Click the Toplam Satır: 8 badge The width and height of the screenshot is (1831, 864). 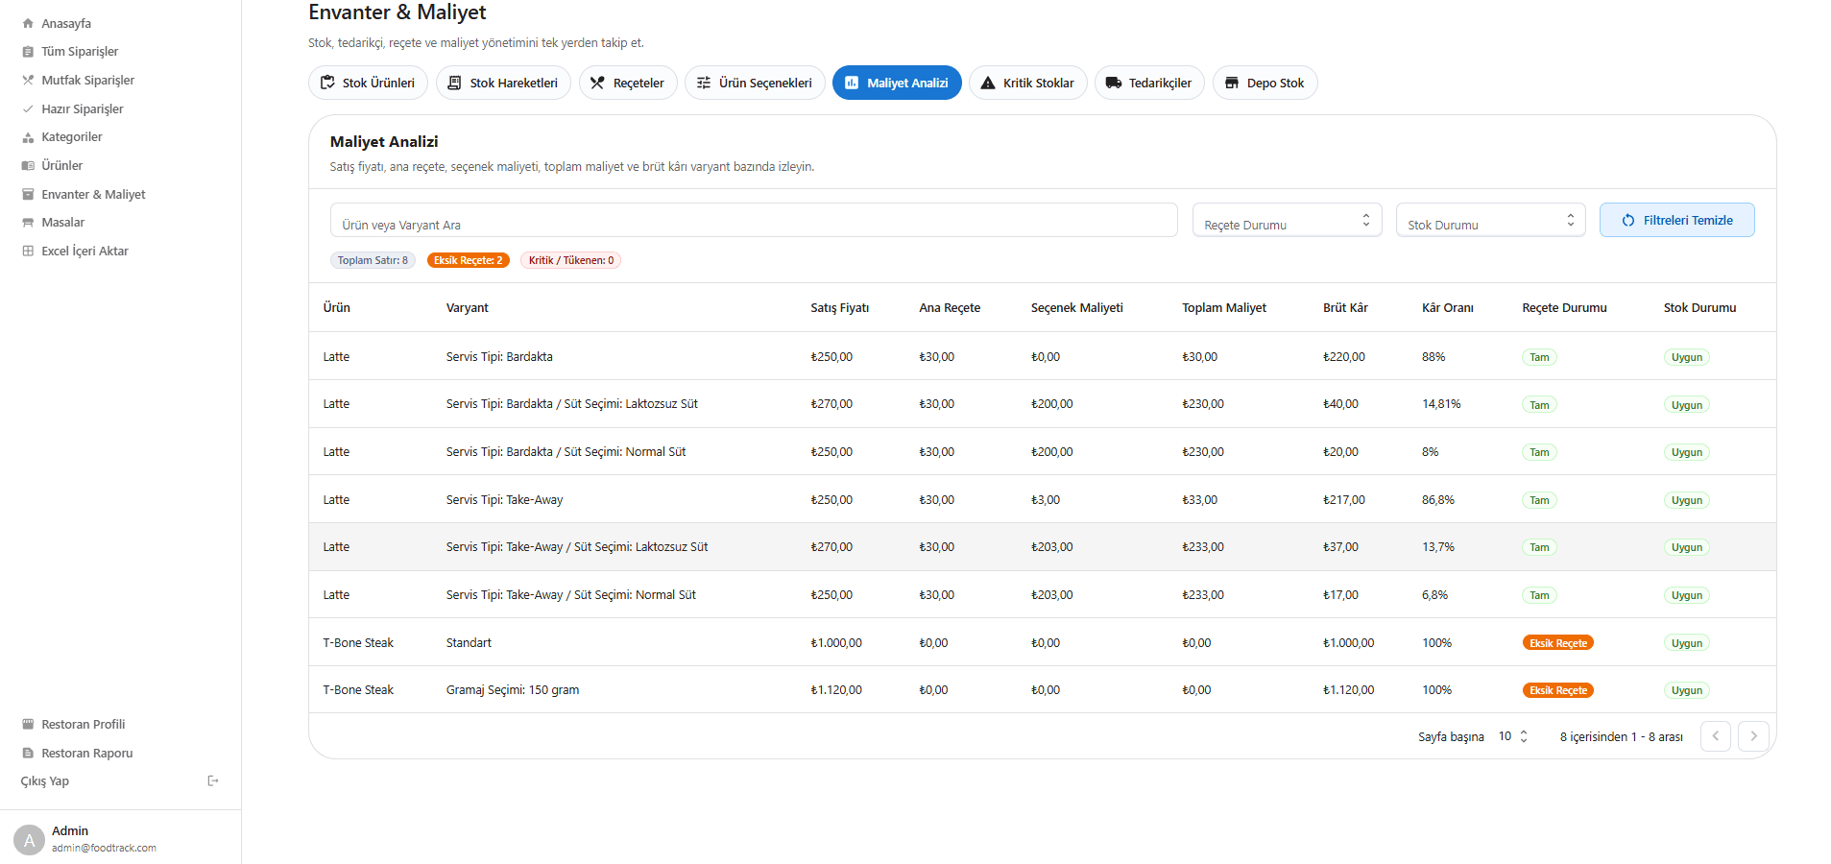[373, 260]
